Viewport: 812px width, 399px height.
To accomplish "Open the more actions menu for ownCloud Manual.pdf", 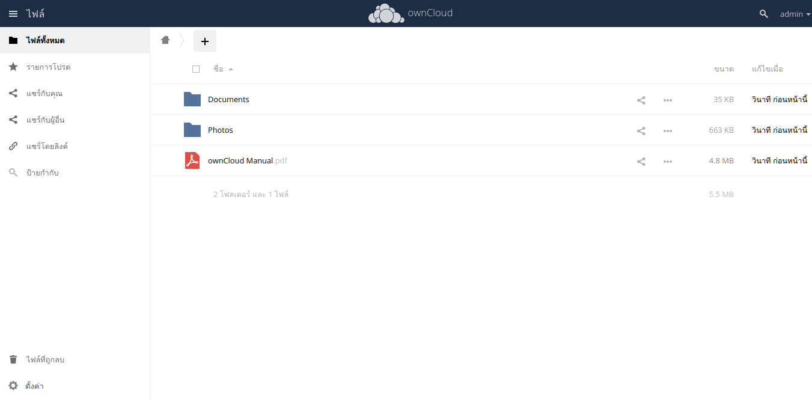I will point(667,161).
